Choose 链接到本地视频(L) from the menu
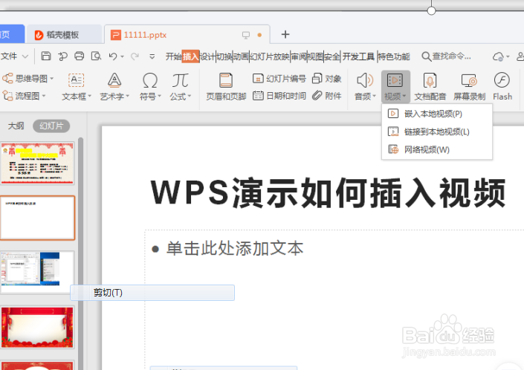Viewport: 524px width, 370px height. [x=437, y=132]
